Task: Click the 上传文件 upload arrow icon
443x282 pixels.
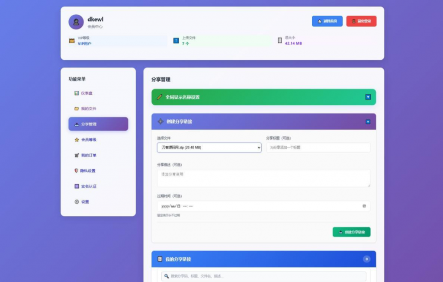Action: pyautogui.click(x=176, y=41)
